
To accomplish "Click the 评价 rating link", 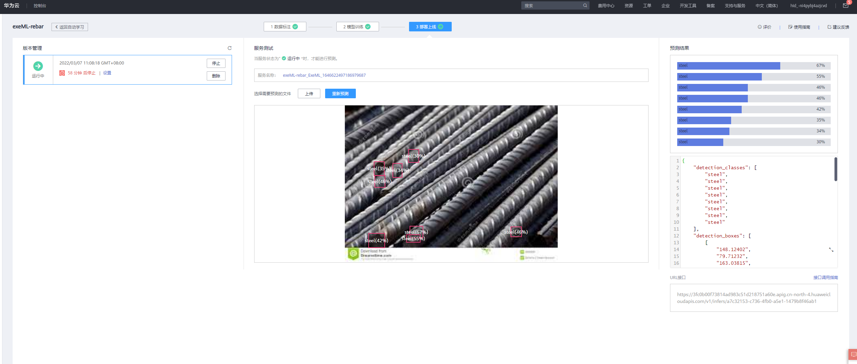I will tap(765, 27).
